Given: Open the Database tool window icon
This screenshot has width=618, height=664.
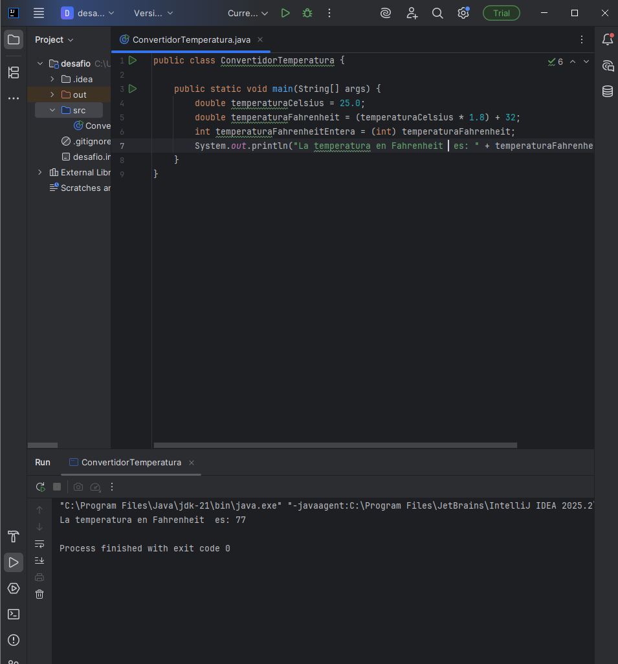Looking at the screenshot, I should 608,91.
